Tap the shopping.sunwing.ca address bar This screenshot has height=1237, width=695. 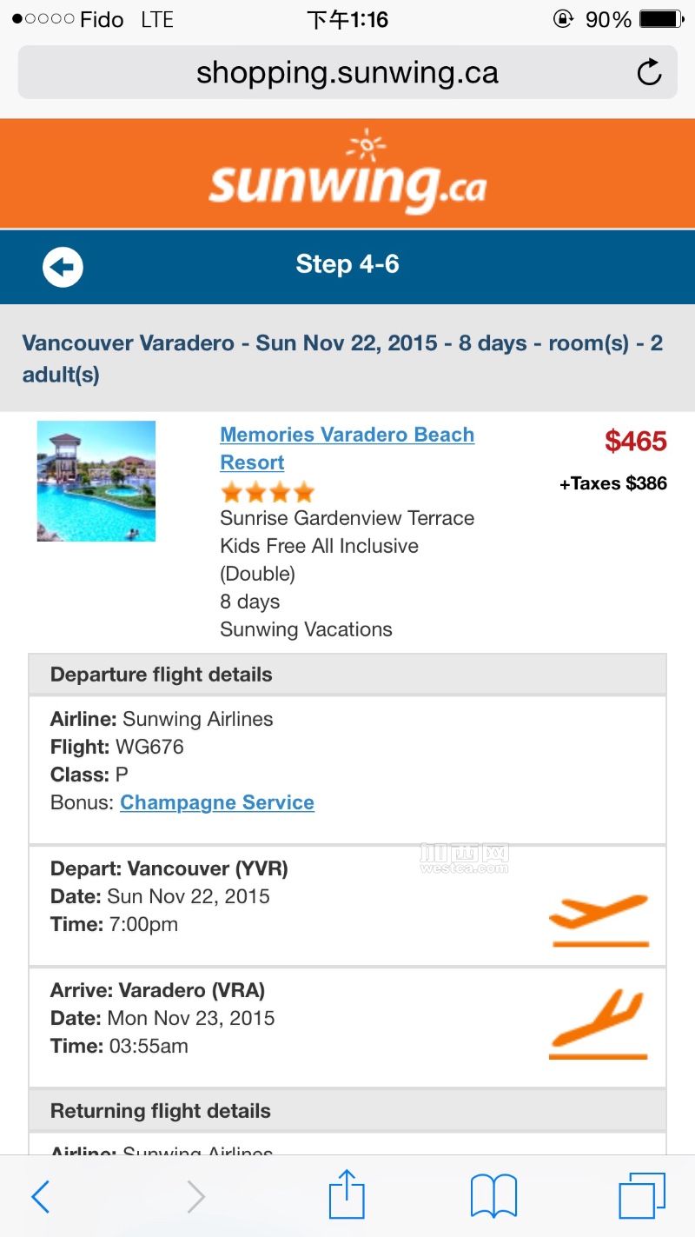pyautogui.click(x=347, y=72)
